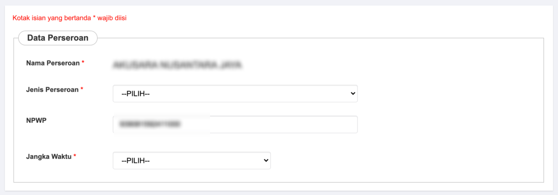
Task: Click the blurred Nama Perseroan value
Action: tap(177, 65)
